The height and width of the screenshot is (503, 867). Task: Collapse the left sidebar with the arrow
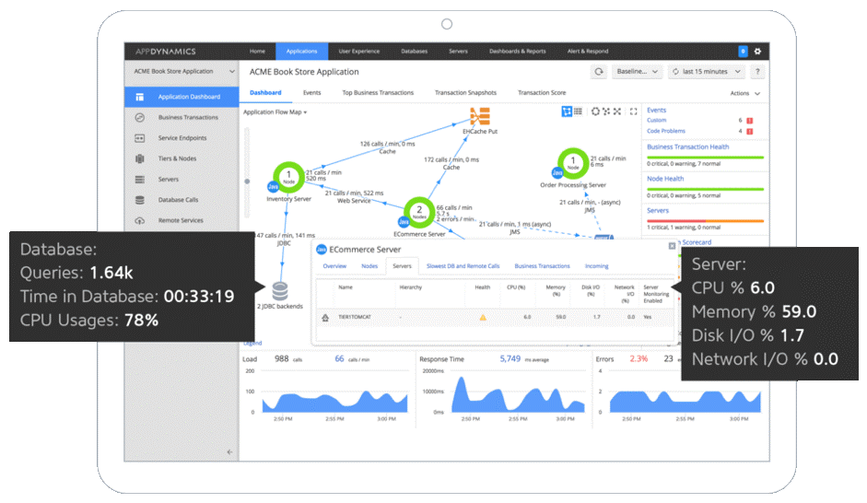click(229, 451)
